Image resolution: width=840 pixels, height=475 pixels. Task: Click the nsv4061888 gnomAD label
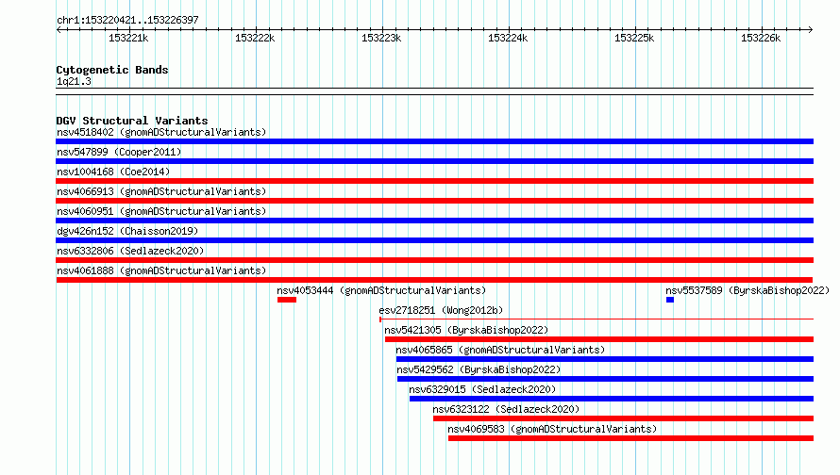(161, 270)
